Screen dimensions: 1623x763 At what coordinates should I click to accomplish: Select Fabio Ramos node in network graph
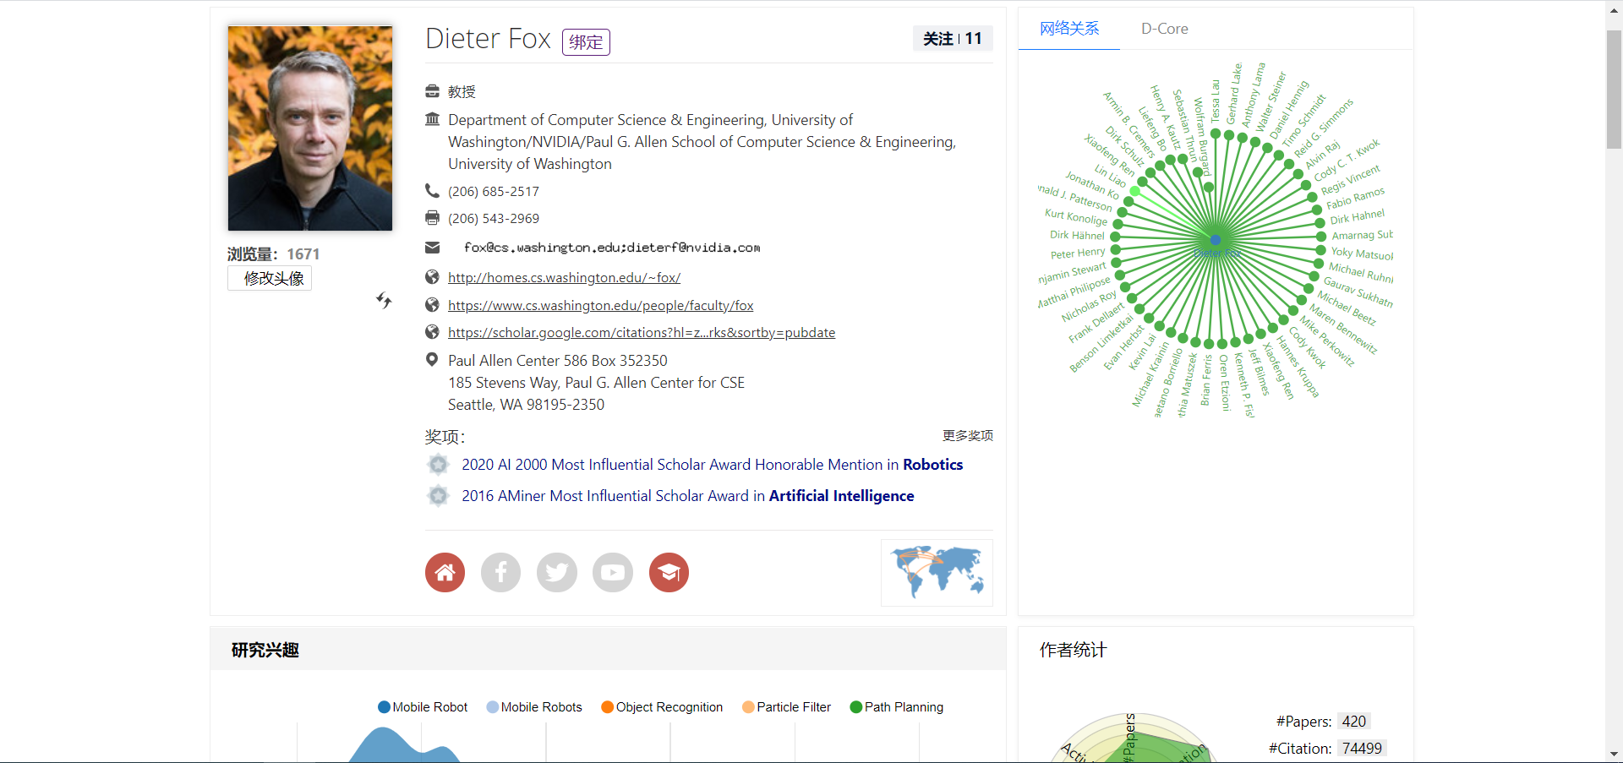tap(1315, 210)
